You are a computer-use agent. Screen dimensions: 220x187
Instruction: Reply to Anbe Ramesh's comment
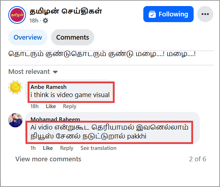70,106
